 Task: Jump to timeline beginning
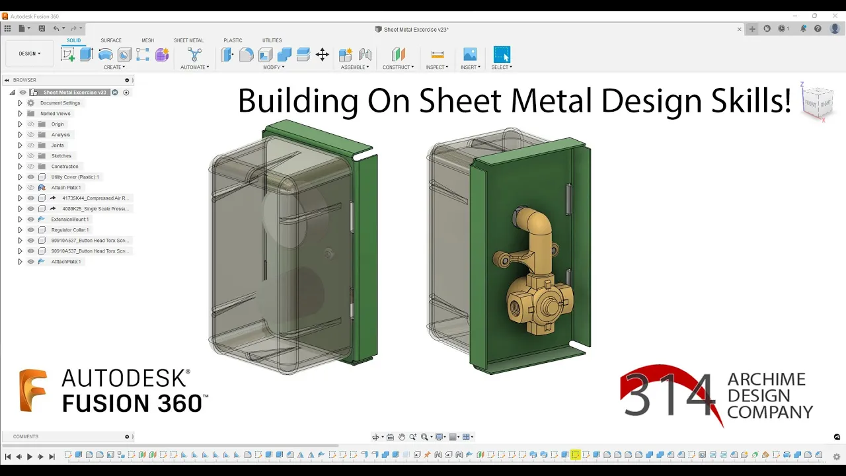pyautogui.click(x=8, y=457)
